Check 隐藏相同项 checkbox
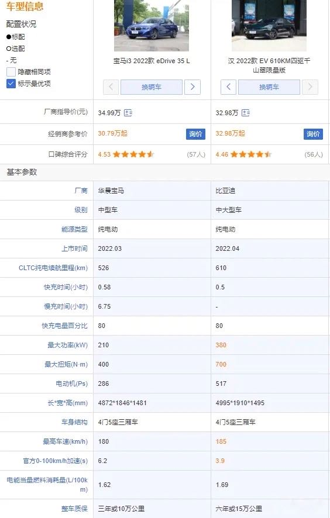This screenshot has width=330, height=518. (11, 72)
